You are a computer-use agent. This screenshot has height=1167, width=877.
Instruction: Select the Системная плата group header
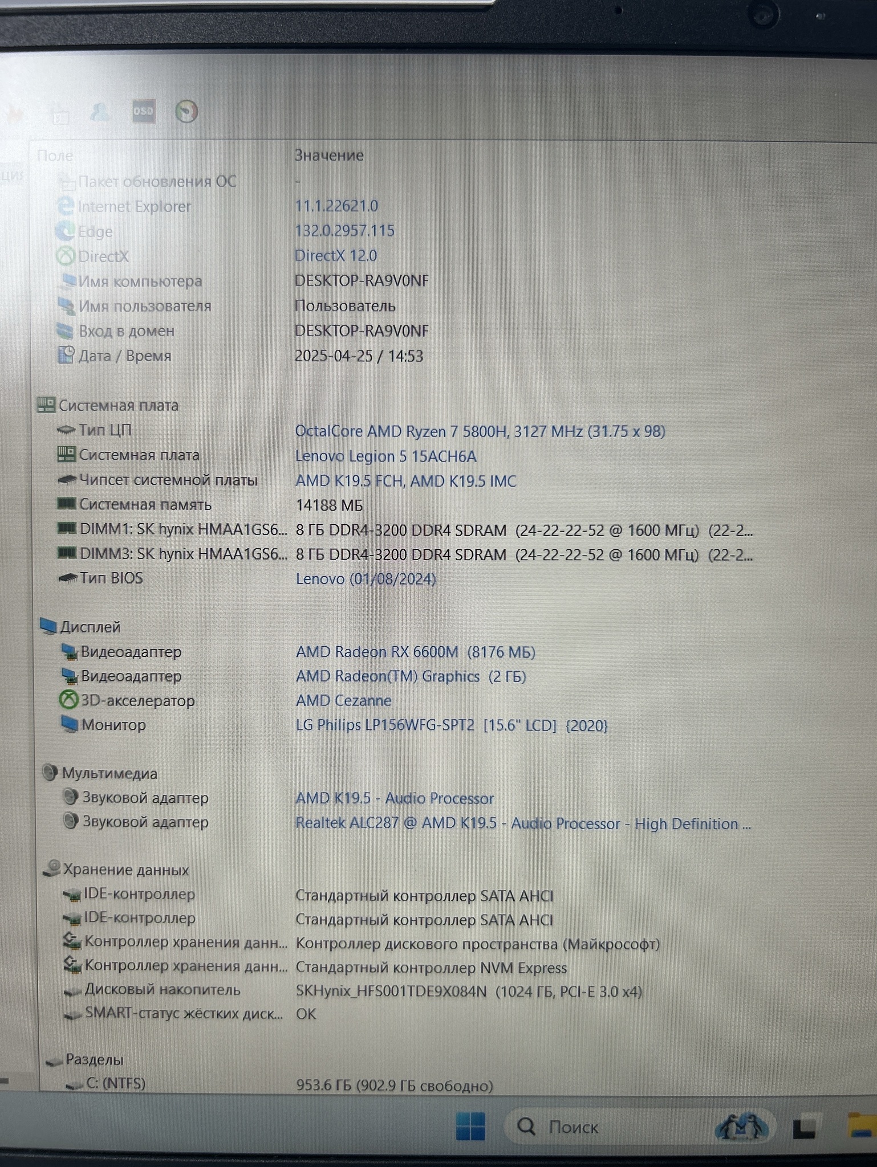pos(119,405)
